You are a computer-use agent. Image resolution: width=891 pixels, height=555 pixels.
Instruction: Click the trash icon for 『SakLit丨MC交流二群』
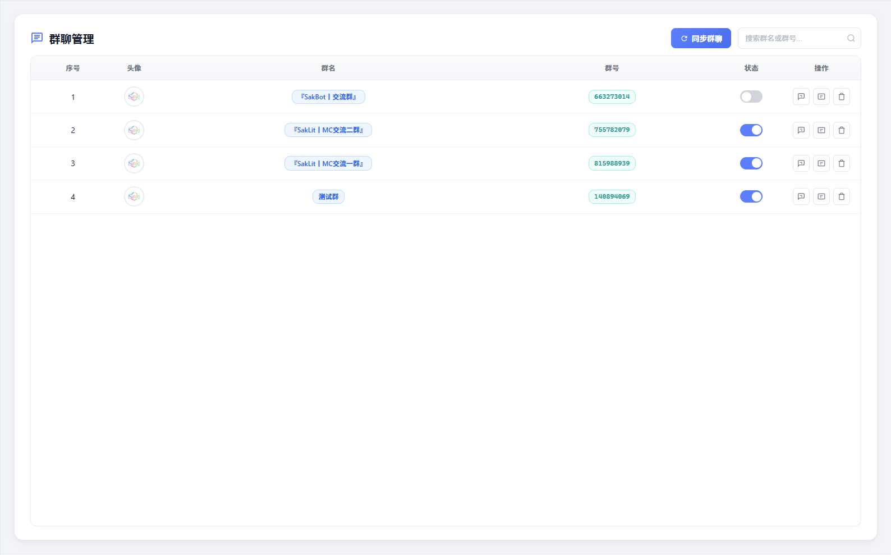[842, 130]
